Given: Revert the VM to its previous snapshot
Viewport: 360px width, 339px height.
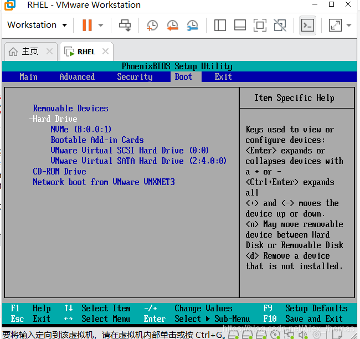Looking at the screenshot, I should (173, 25).
